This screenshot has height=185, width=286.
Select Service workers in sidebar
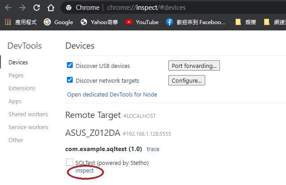pos(28,127)
